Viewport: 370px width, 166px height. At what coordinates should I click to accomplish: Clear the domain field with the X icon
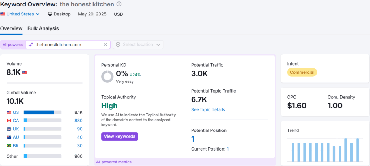tap(106, 45)
